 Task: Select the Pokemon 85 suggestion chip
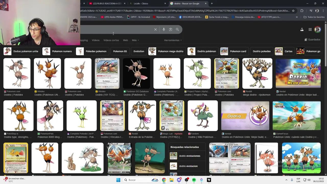[x=120, y=51]
